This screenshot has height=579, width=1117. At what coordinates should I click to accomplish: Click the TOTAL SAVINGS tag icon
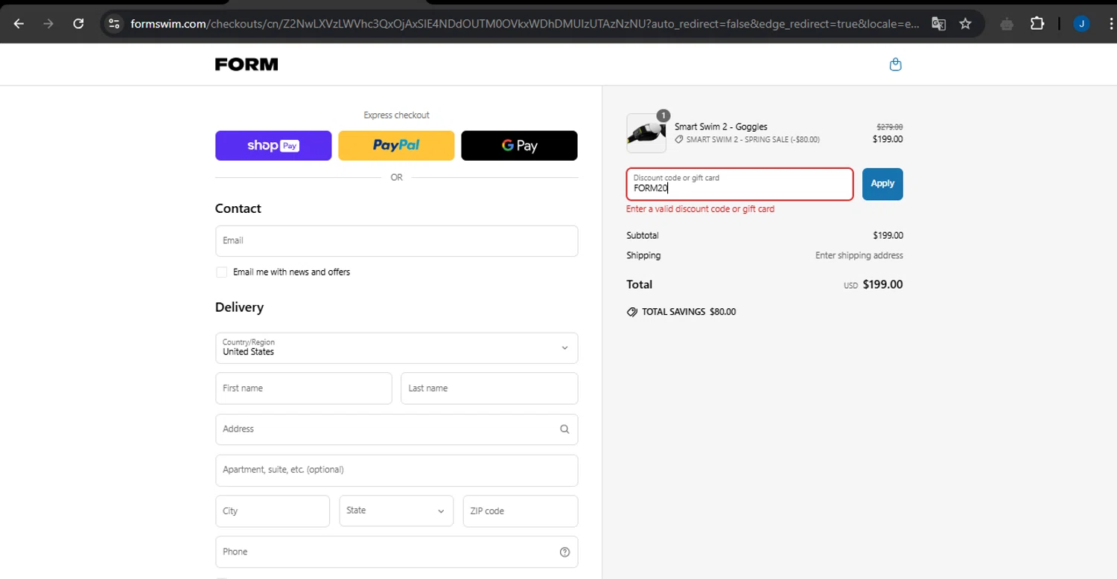632,312
